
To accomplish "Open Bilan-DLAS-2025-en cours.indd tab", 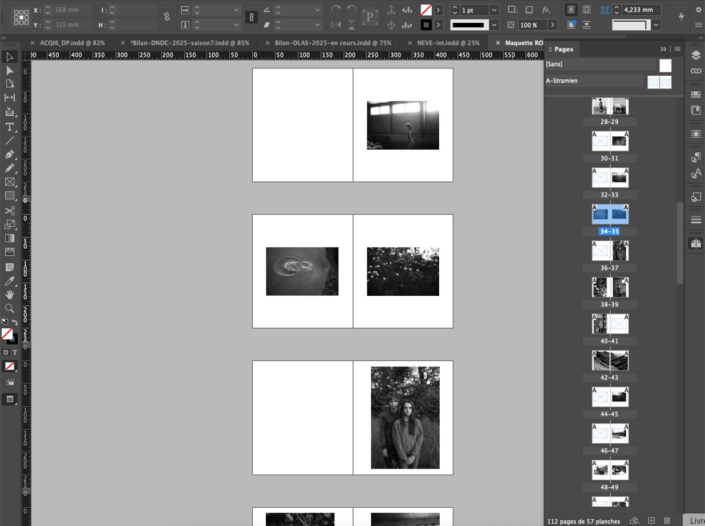I will pyautogui.click(x=333, y=43).
